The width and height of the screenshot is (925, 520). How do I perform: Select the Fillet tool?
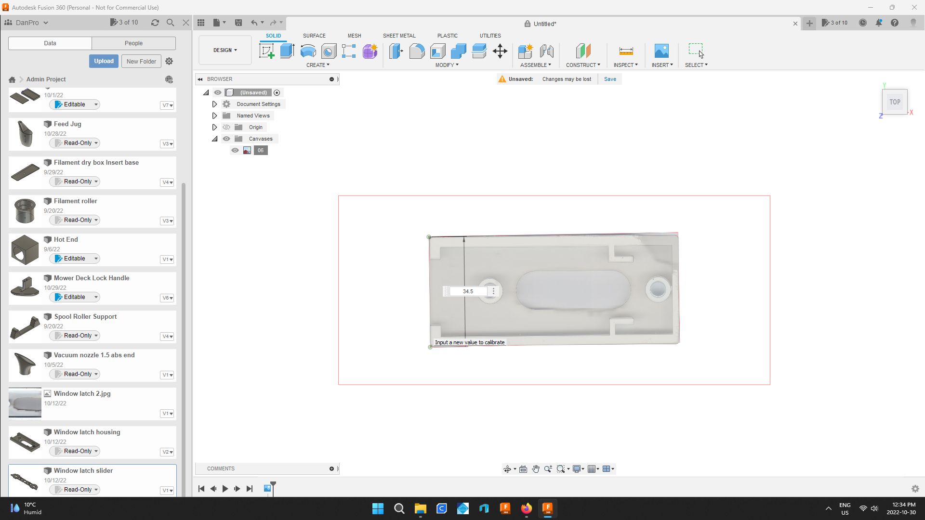point(417,52)
